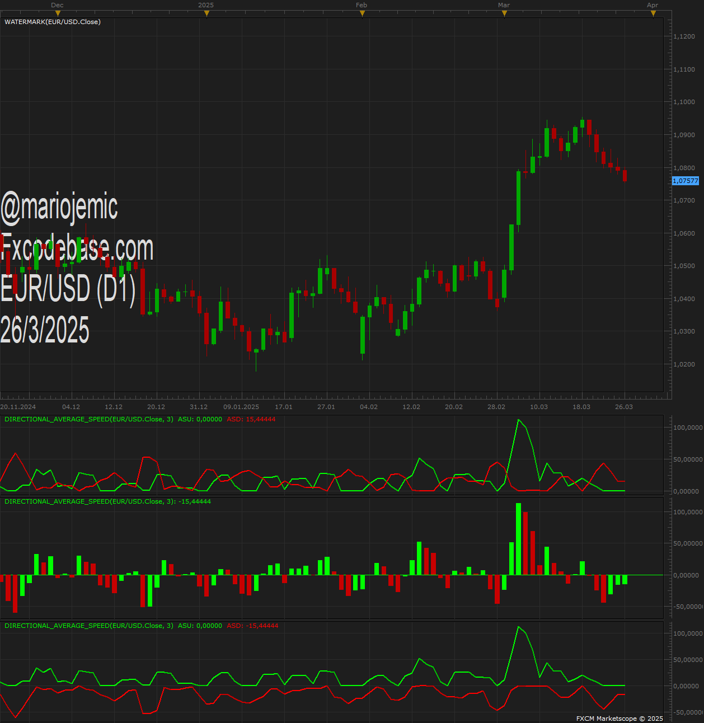
Task: Click the 31.12 date axis label
Action: (x=199, y=407)
